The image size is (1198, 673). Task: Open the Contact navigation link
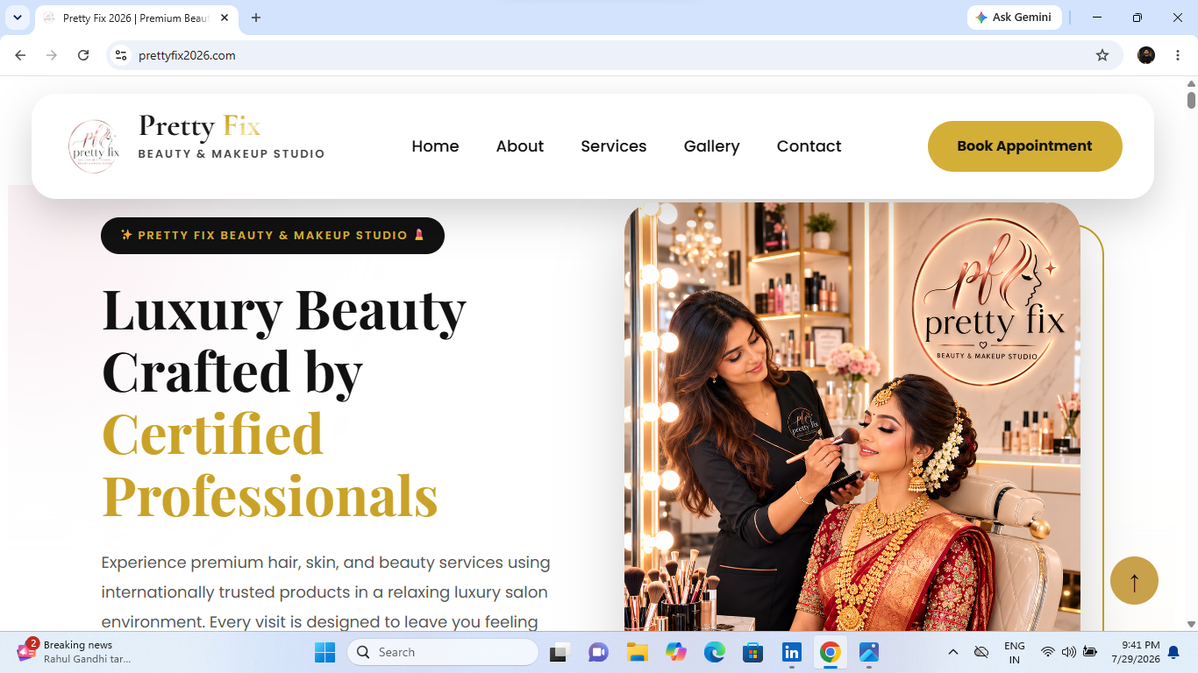click(x=809, y=146)
